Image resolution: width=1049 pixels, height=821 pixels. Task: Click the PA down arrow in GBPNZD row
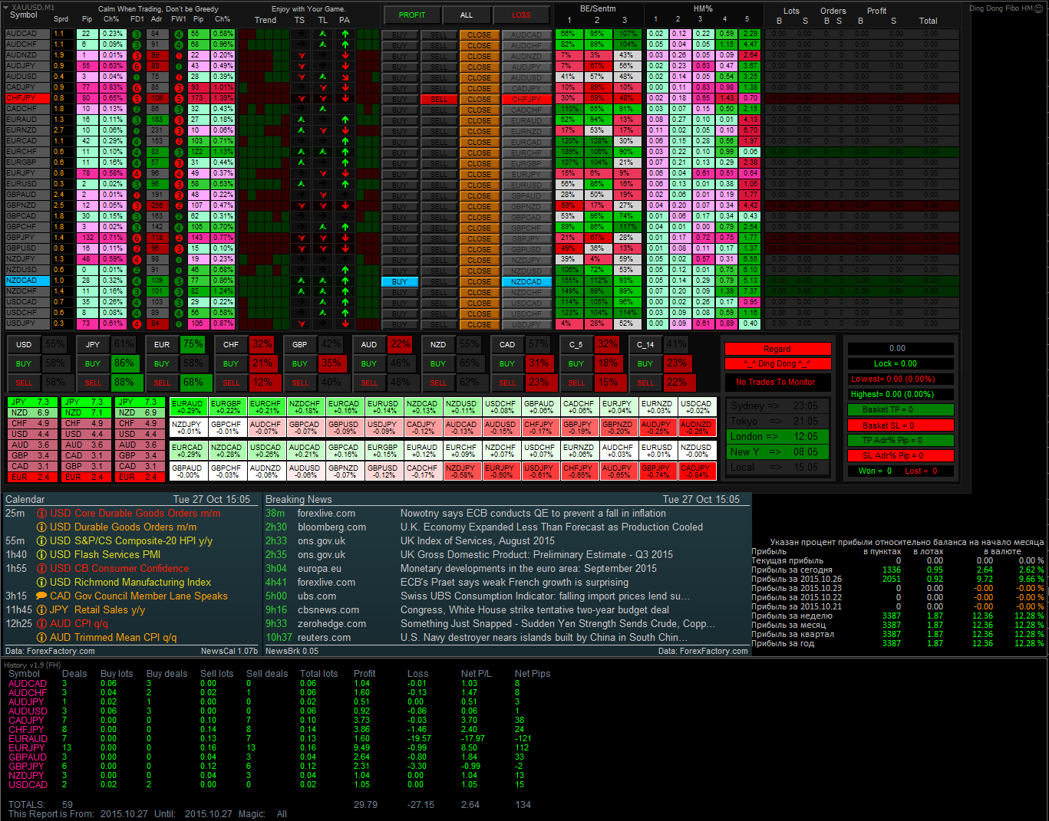tap(345, 206)
